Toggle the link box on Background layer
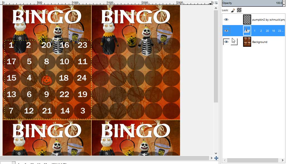Viewport: 286px width, 164px height. click(x=234, y=42)
